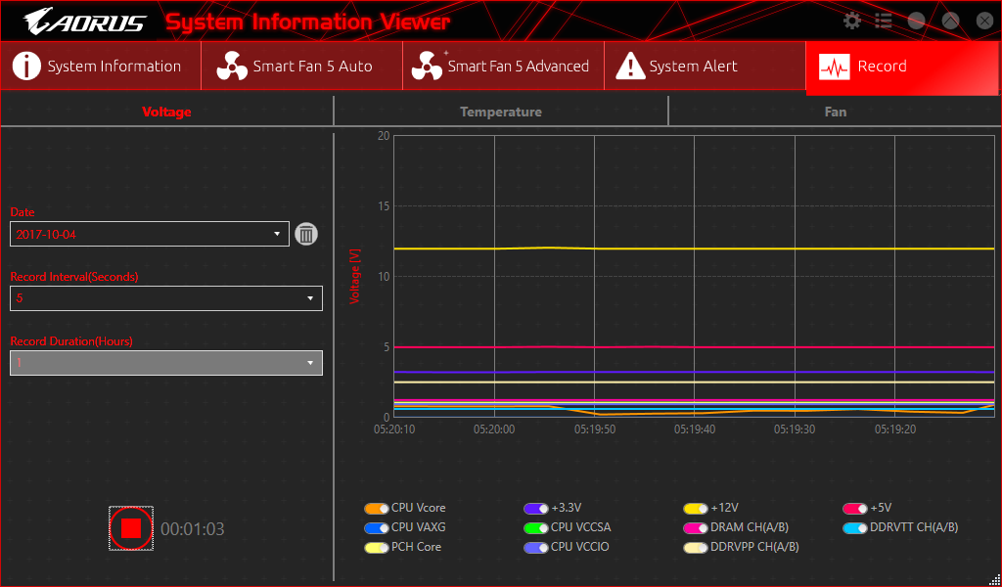Image resolution: width=1002 pixels, height=587 pixels.
Task: Click the 05:19:40 time axis label
Action: point(695,429)
